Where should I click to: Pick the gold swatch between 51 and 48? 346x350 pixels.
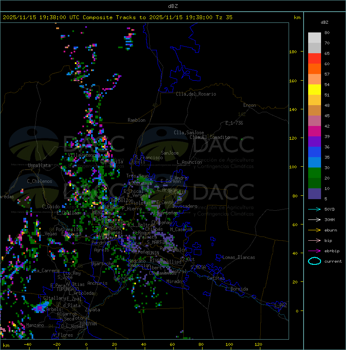point(314,100)
